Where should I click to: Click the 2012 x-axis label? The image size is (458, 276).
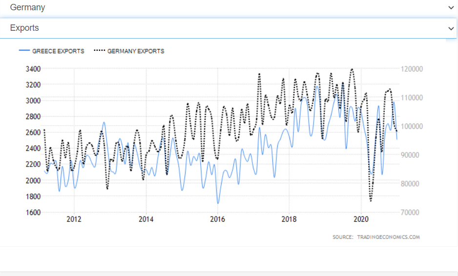(74, 219)
